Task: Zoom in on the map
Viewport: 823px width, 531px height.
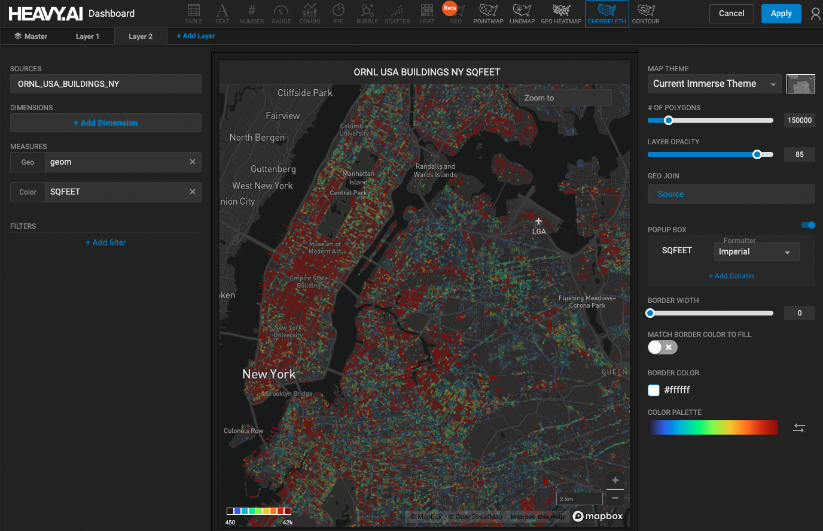Action: click(615, 481)
